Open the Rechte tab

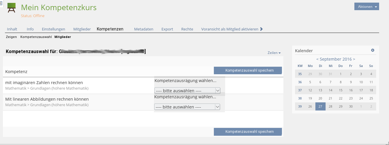(x=187, y=29)
